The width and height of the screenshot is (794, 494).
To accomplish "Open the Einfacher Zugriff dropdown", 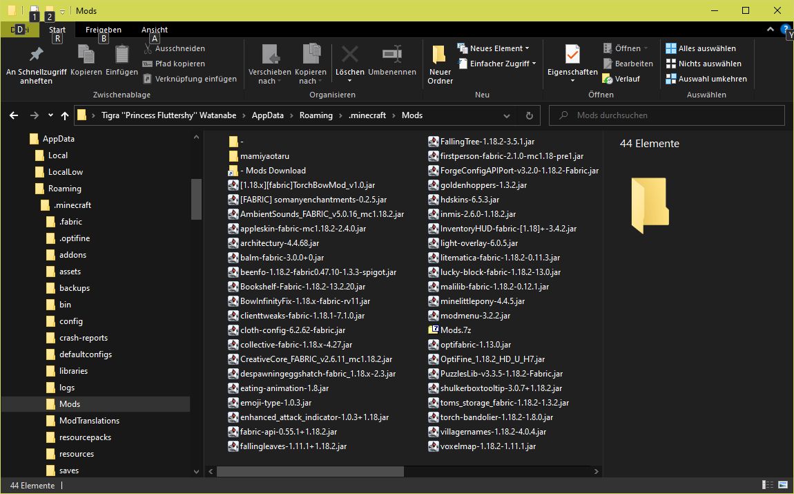I will coord(496,64).
